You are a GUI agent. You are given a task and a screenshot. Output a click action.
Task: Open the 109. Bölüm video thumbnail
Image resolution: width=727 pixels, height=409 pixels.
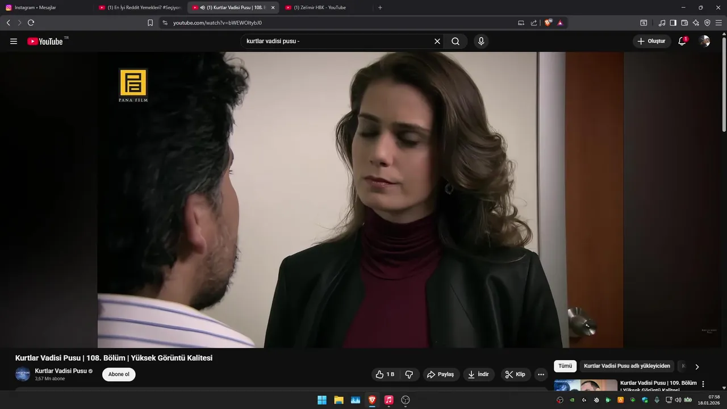pos(586,385)
